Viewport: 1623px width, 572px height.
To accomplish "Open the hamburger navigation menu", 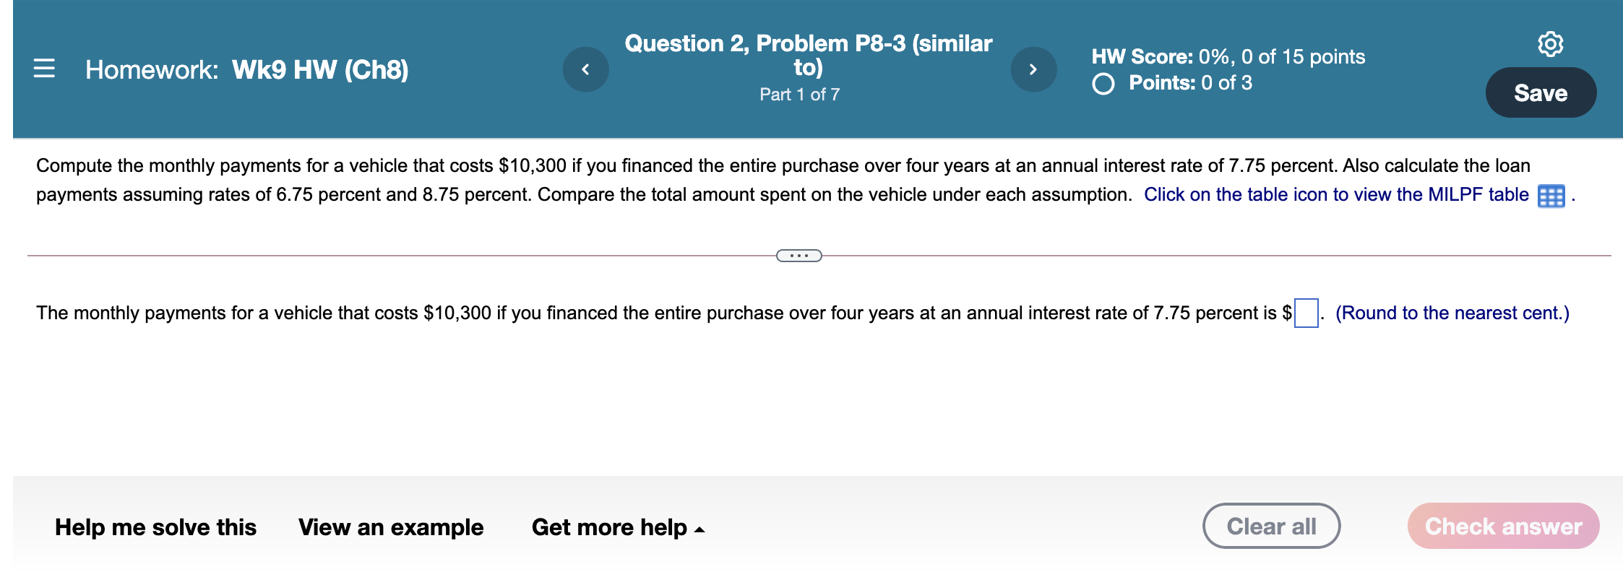I will pyautogui.click(x=45, y=69).
